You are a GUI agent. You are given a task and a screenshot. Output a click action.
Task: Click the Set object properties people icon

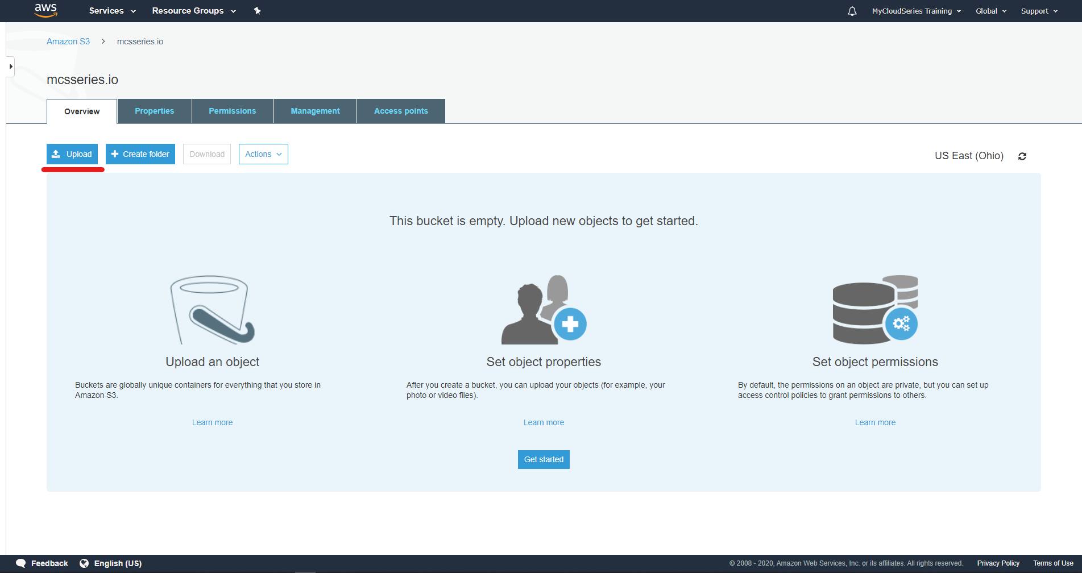pos(543,310)
